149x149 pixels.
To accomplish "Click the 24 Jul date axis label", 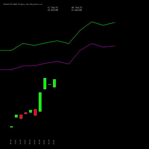I will point(49,142).
